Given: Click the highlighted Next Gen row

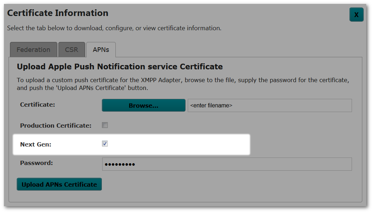Looking at the screenshot, I should coord(131,144).
